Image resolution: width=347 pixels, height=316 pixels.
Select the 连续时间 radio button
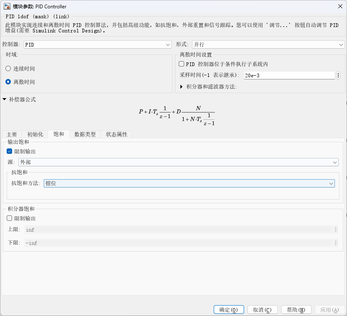8,69
